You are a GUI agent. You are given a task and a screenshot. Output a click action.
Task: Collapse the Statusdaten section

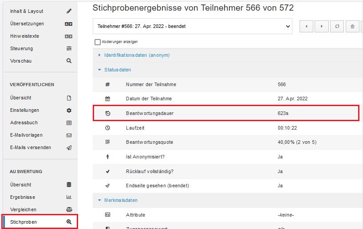pos(117,70)
